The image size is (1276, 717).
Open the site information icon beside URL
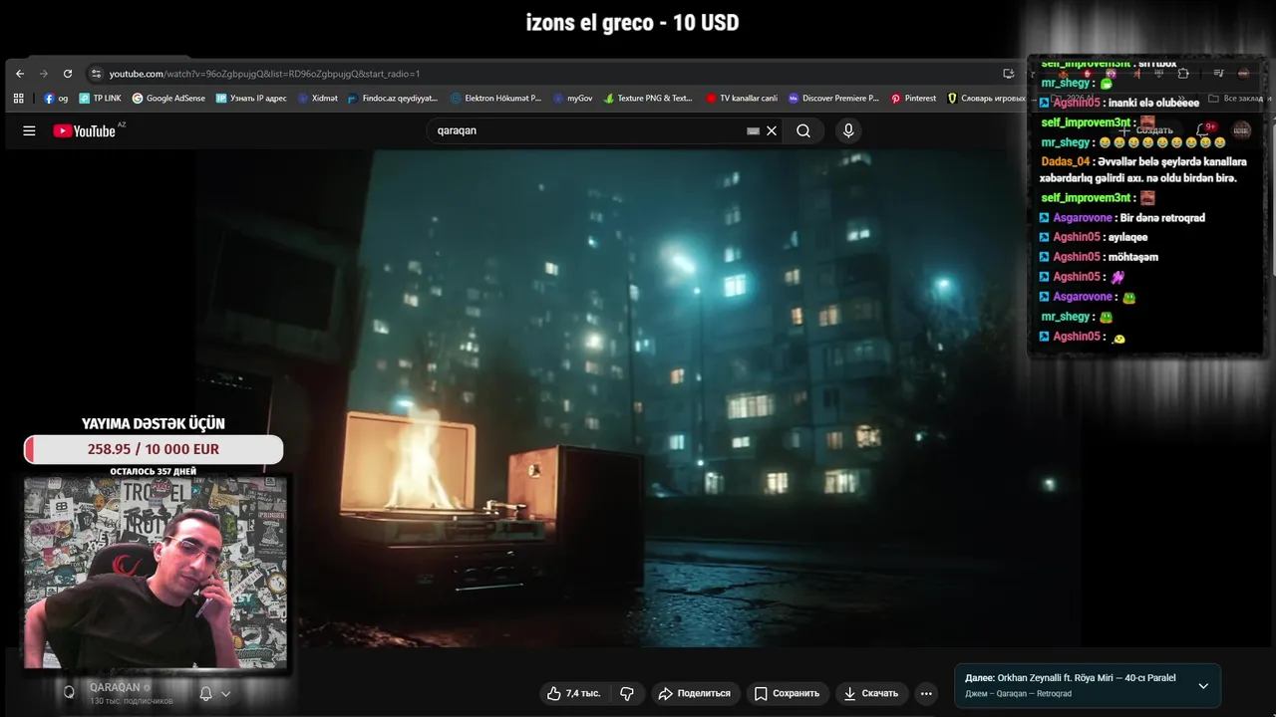(96, 74)
